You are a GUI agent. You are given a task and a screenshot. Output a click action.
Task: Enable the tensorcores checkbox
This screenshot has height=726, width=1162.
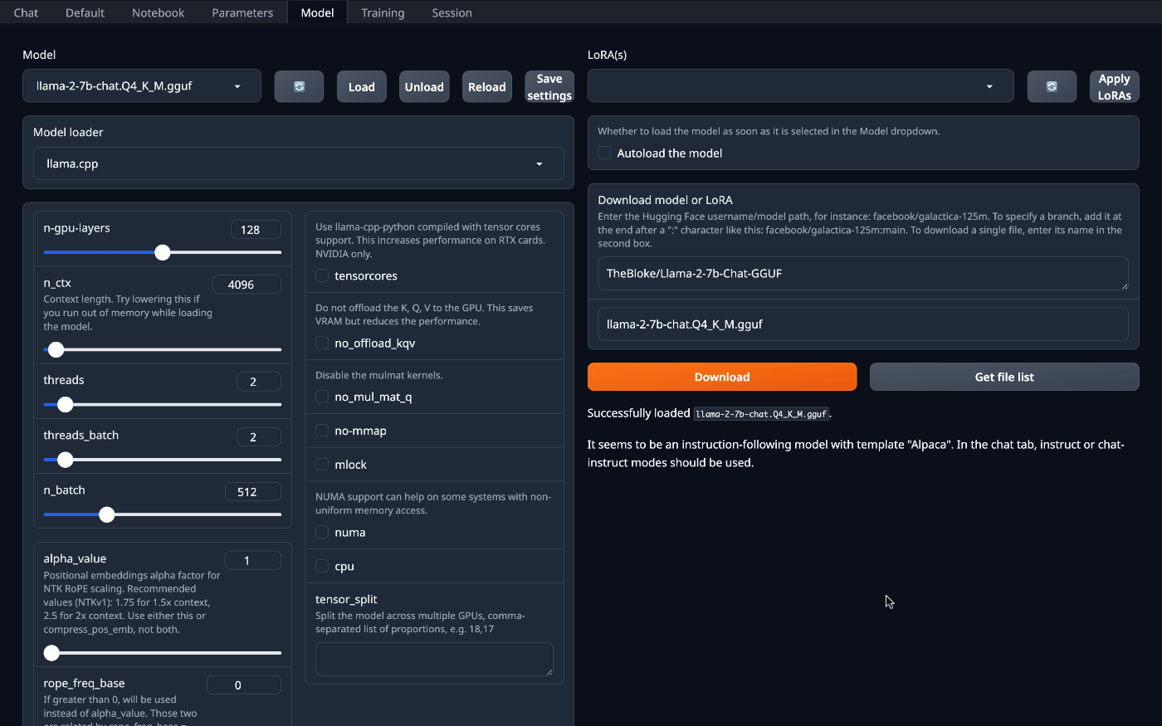pos(322,275)
